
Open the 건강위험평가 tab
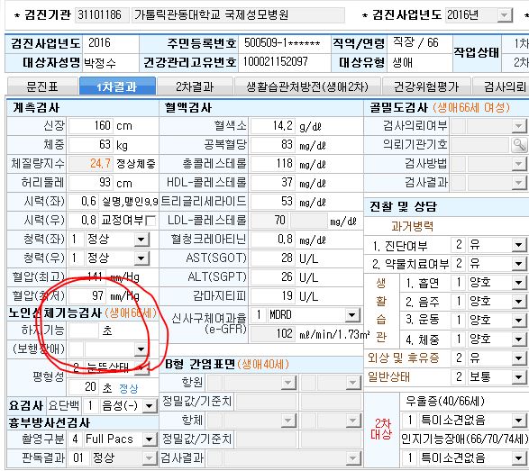click(426, 86)
